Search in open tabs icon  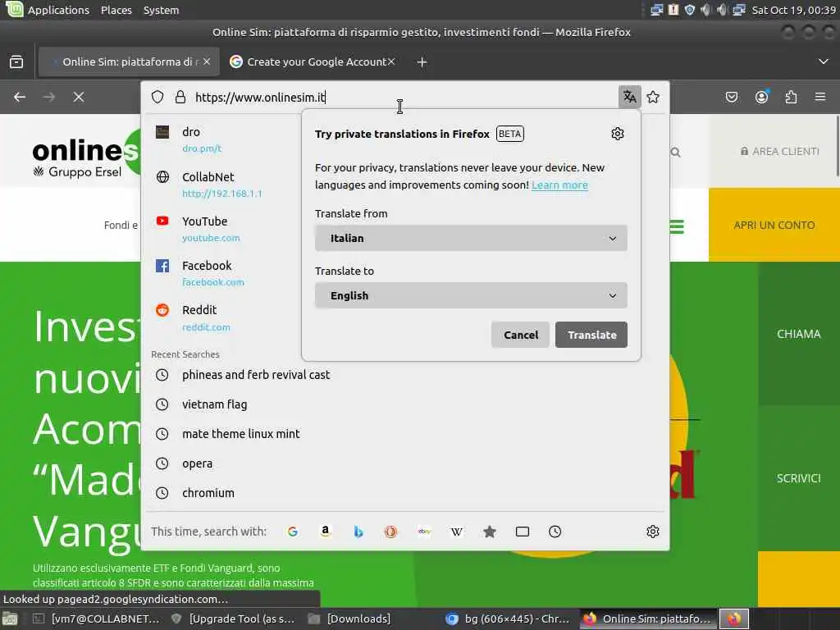[x=523, y=532]
